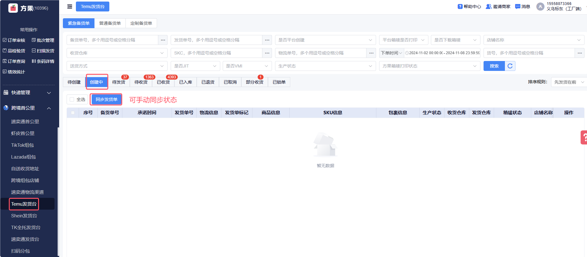Viewport: 587px width, 257px height.
Task: Check the table header row checkbox
Action: [x=73, y=113]
